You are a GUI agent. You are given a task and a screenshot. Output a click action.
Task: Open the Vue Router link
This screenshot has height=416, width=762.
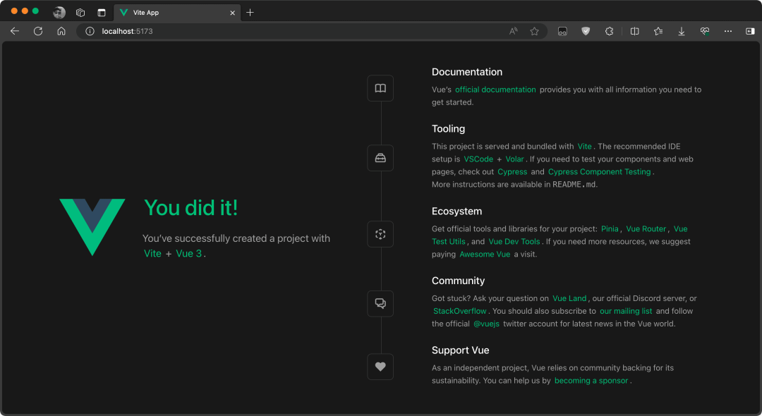646,228
